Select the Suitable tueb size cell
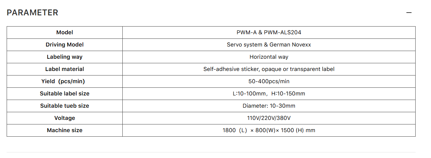 pyautogui.click(x=65, y=106)
